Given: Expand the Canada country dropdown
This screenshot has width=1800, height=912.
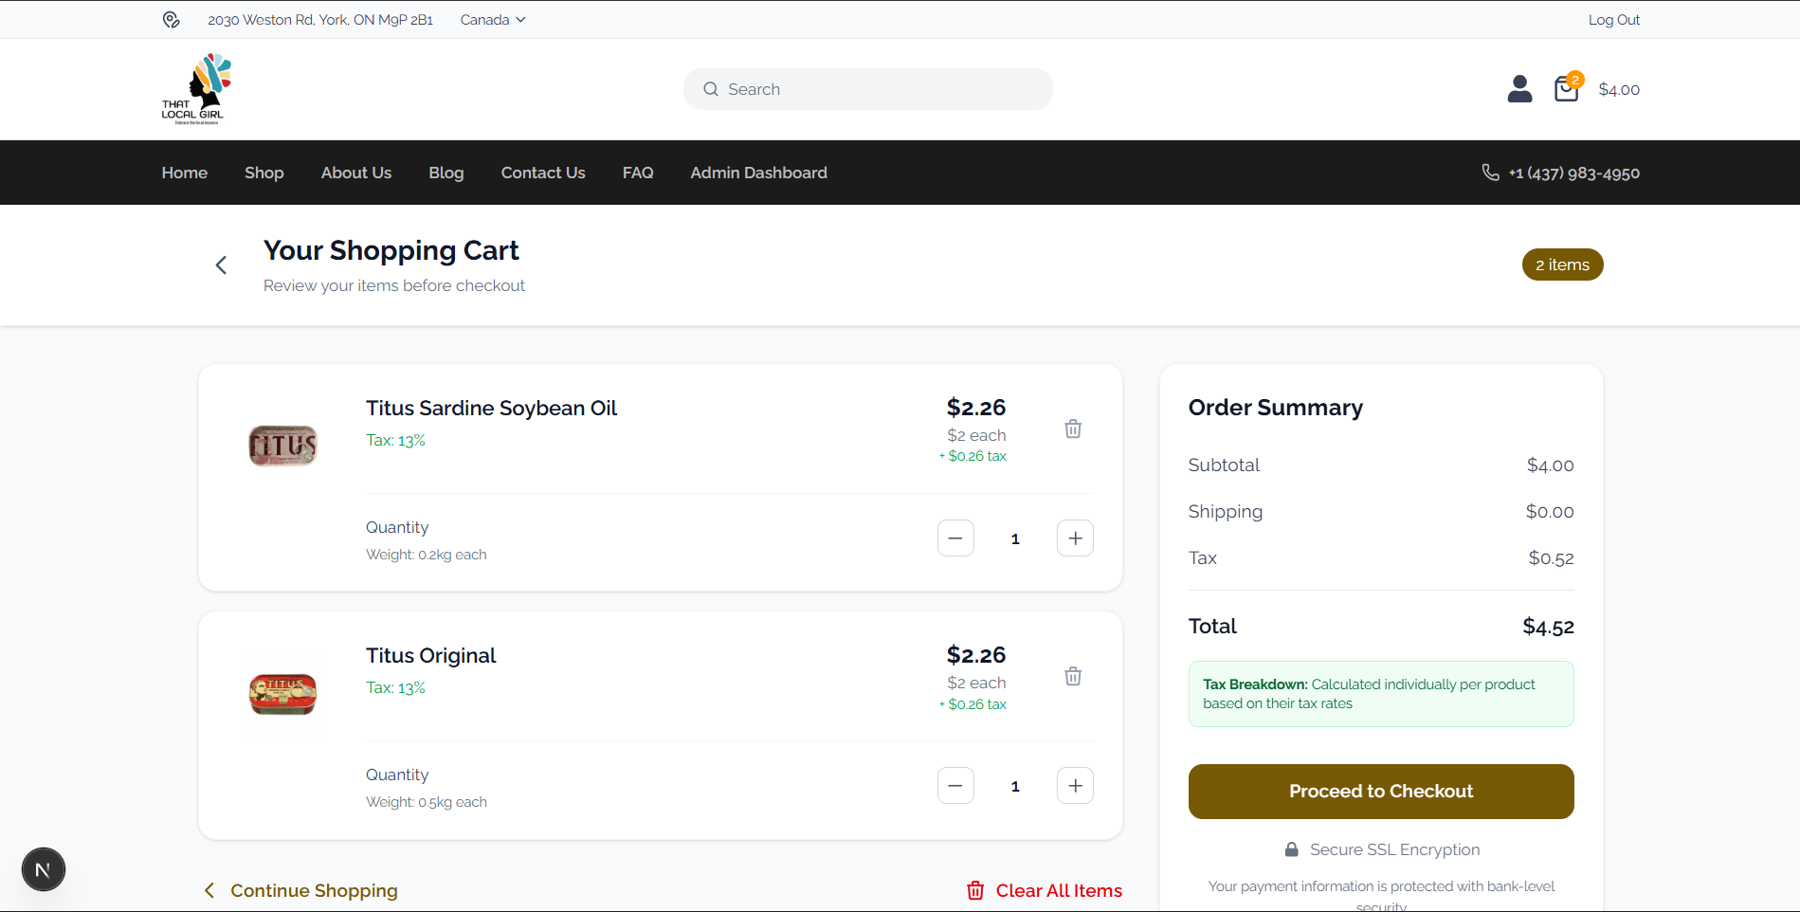Looking at the screenshot, I should [492, 20].
